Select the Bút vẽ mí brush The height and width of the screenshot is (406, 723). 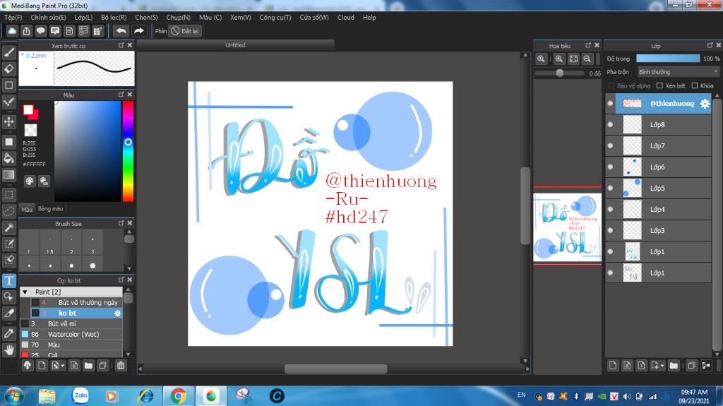click(71, 324)
